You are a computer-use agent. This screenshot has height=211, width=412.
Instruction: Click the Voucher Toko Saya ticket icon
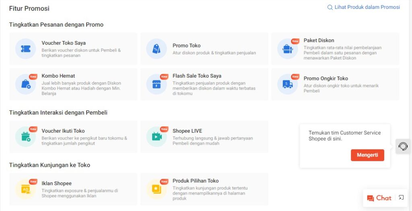click(25, 49)
